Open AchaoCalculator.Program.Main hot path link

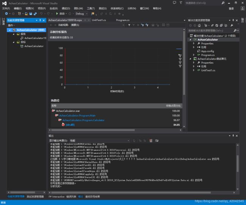pos(77,115)
